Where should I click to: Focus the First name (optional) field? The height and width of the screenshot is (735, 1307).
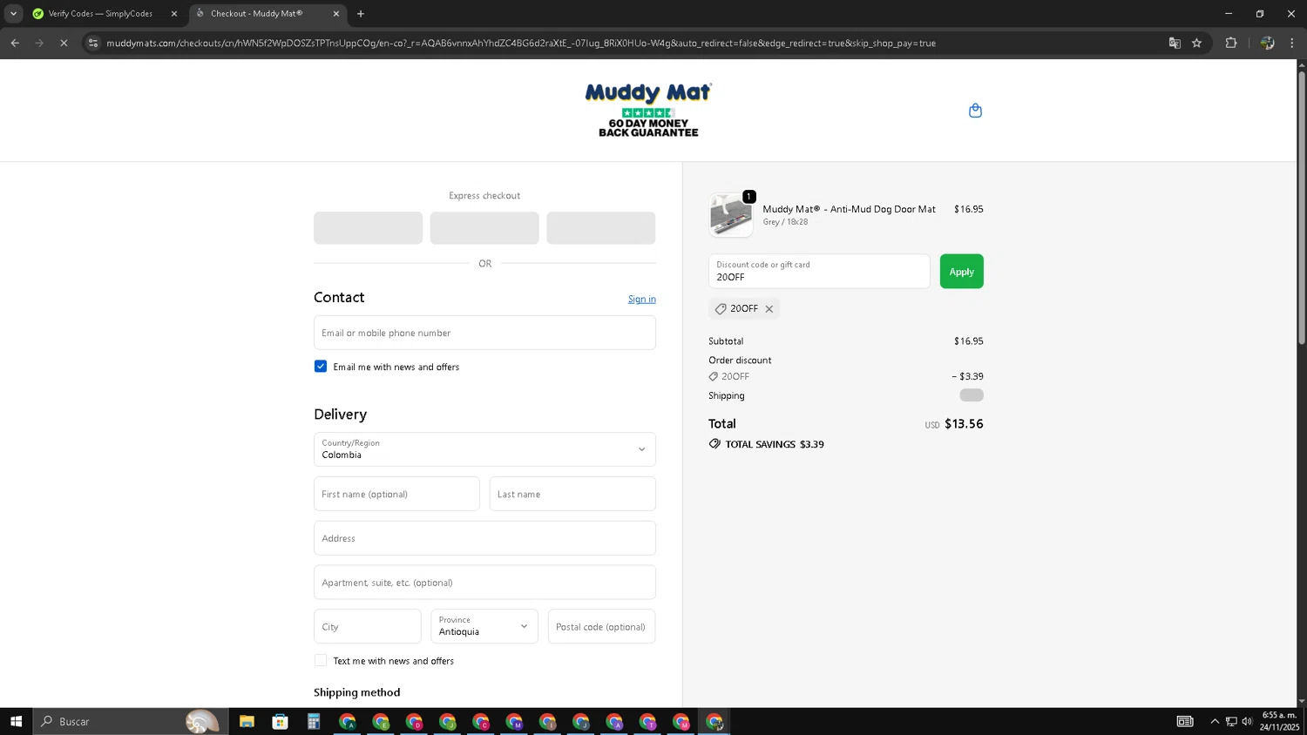396,494
